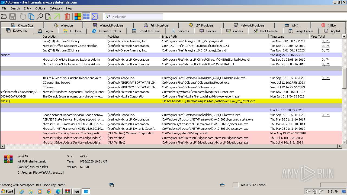The height and width of the screenshot is (195, 347).
Task: Click the Find magnifier toolbar icon
Action: click(x=40, y=17)
